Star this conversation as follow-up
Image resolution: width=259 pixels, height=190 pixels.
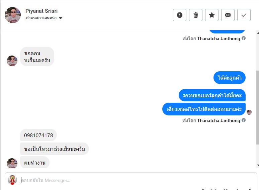(212, 15)
